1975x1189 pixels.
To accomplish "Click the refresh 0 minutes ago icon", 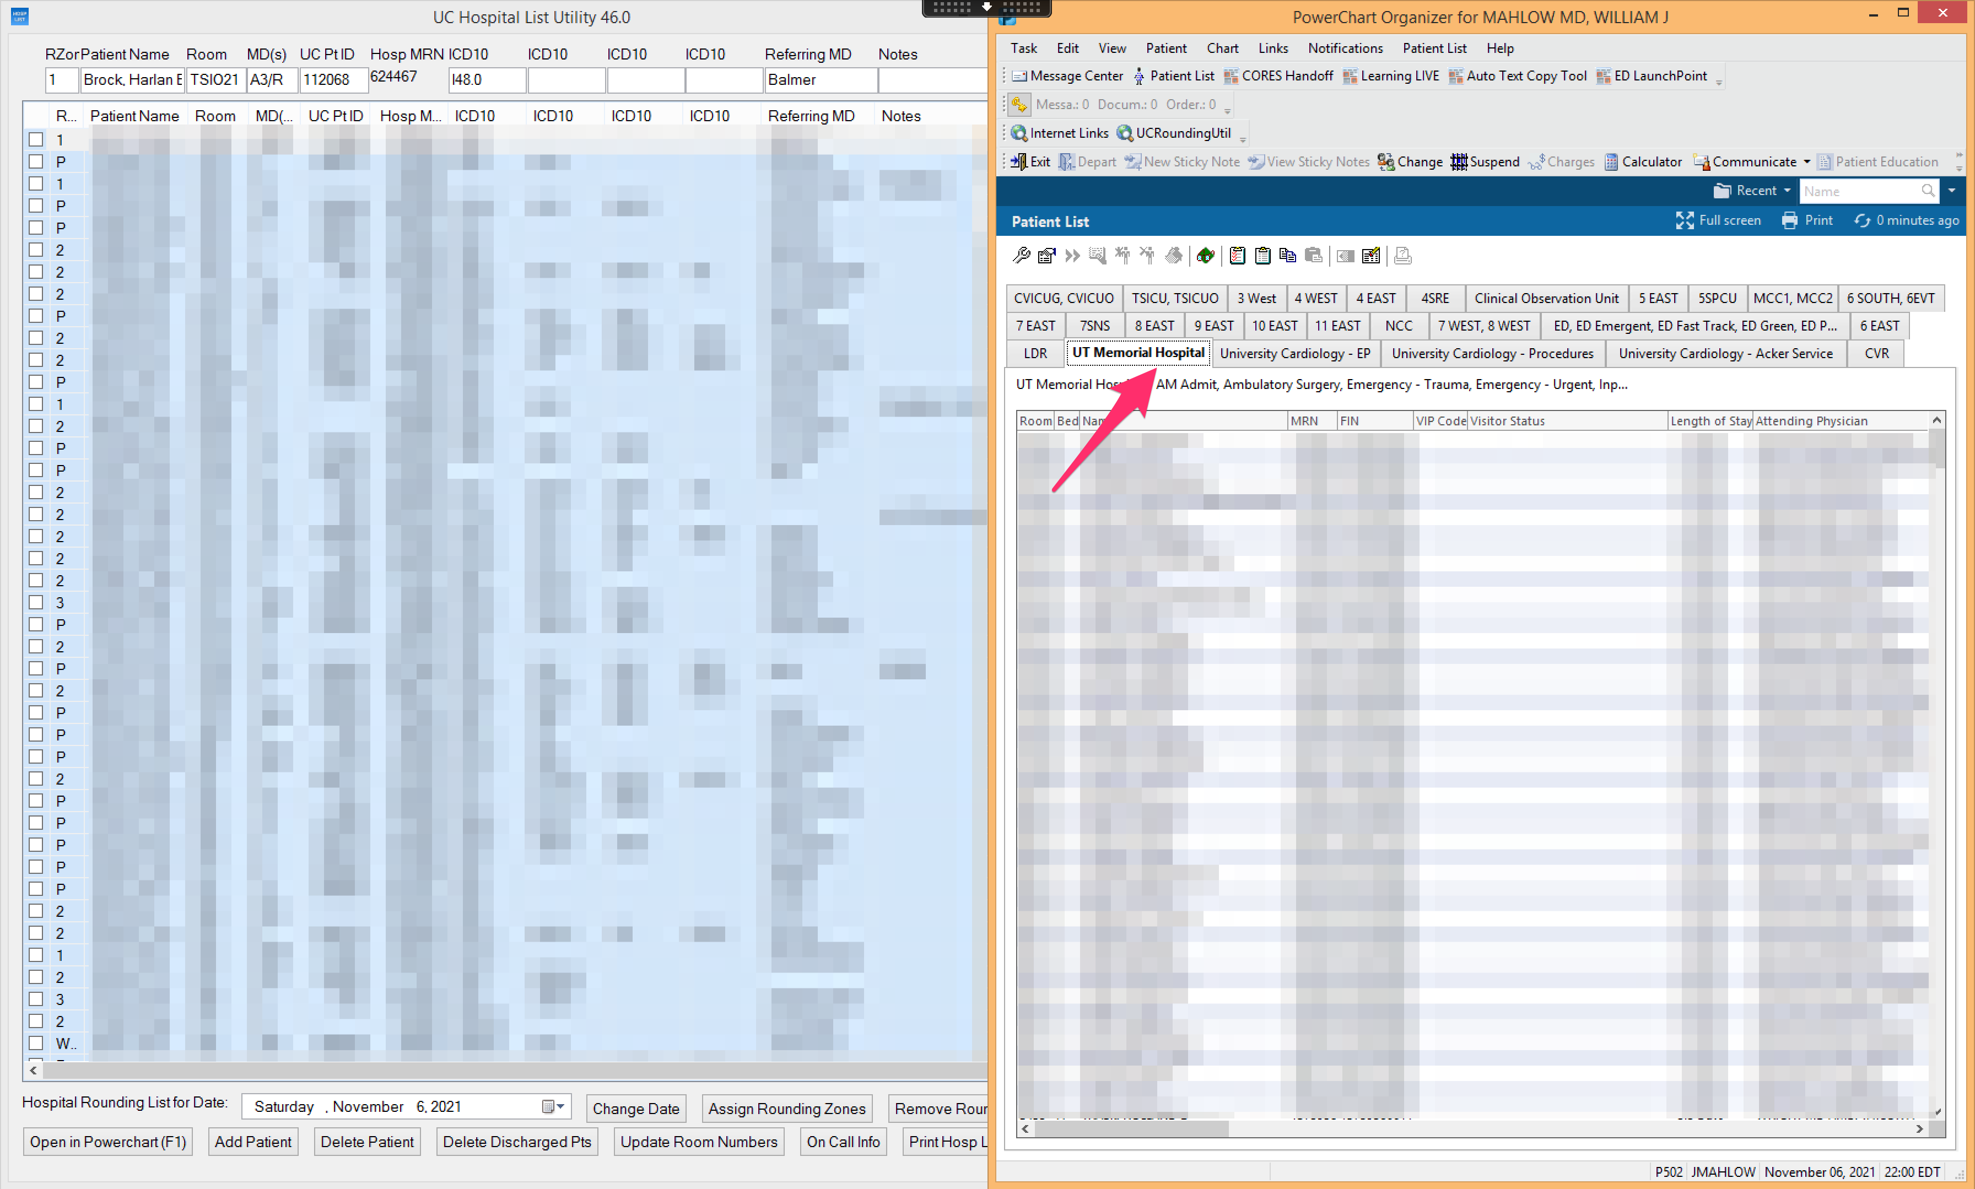I will (1862, 220).
